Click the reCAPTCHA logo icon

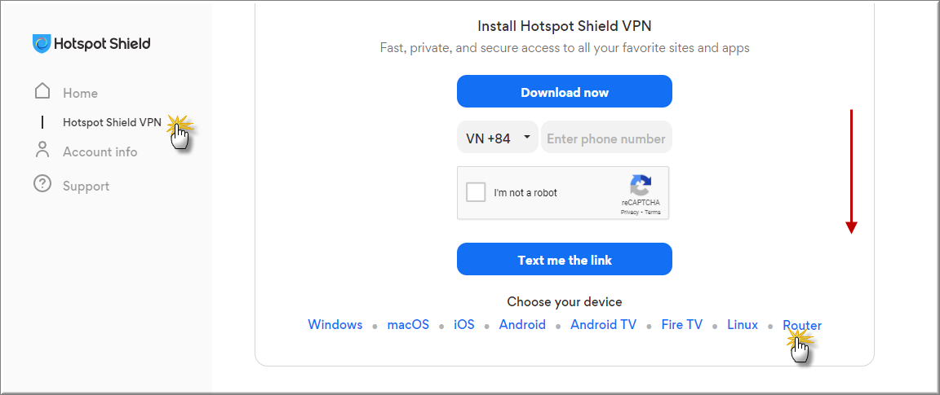pyautogui.click(x=641, y=185)
